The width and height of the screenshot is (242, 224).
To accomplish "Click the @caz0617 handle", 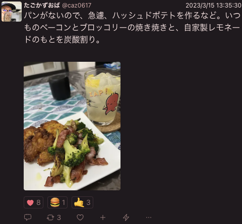I will tap(77, 6).
